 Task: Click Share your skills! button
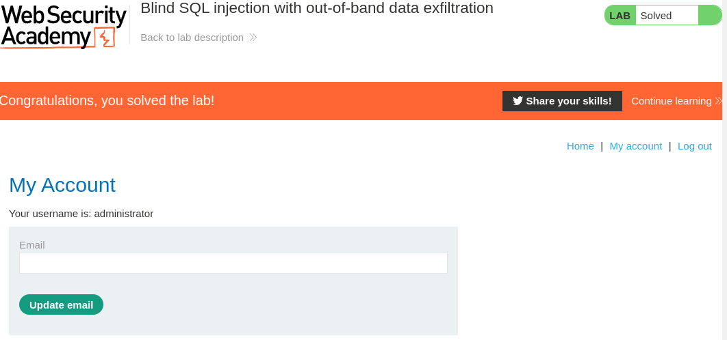[562, 101]
